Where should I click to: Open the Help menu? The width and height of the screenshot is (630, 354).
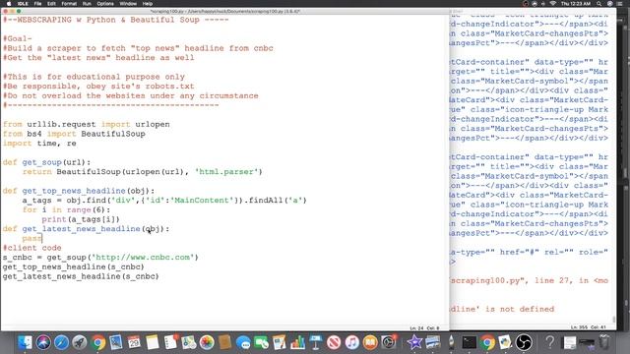[x=148, y=4]
